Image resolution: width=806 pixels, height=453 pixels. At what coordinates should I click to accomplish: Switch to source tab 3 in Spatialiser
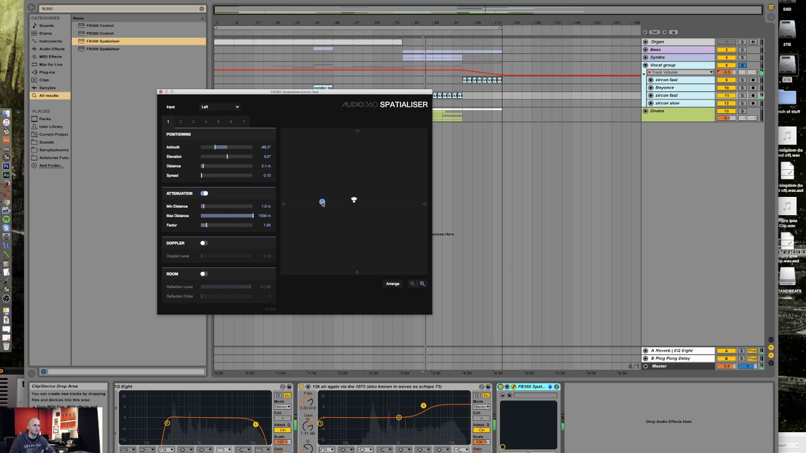coord(193,121)
